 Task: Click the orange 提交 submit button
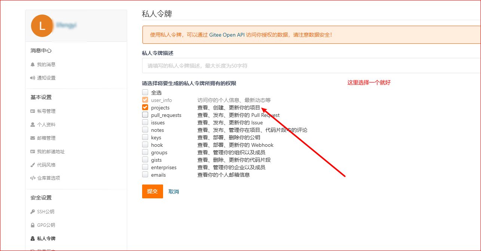(x=153, y=191)
